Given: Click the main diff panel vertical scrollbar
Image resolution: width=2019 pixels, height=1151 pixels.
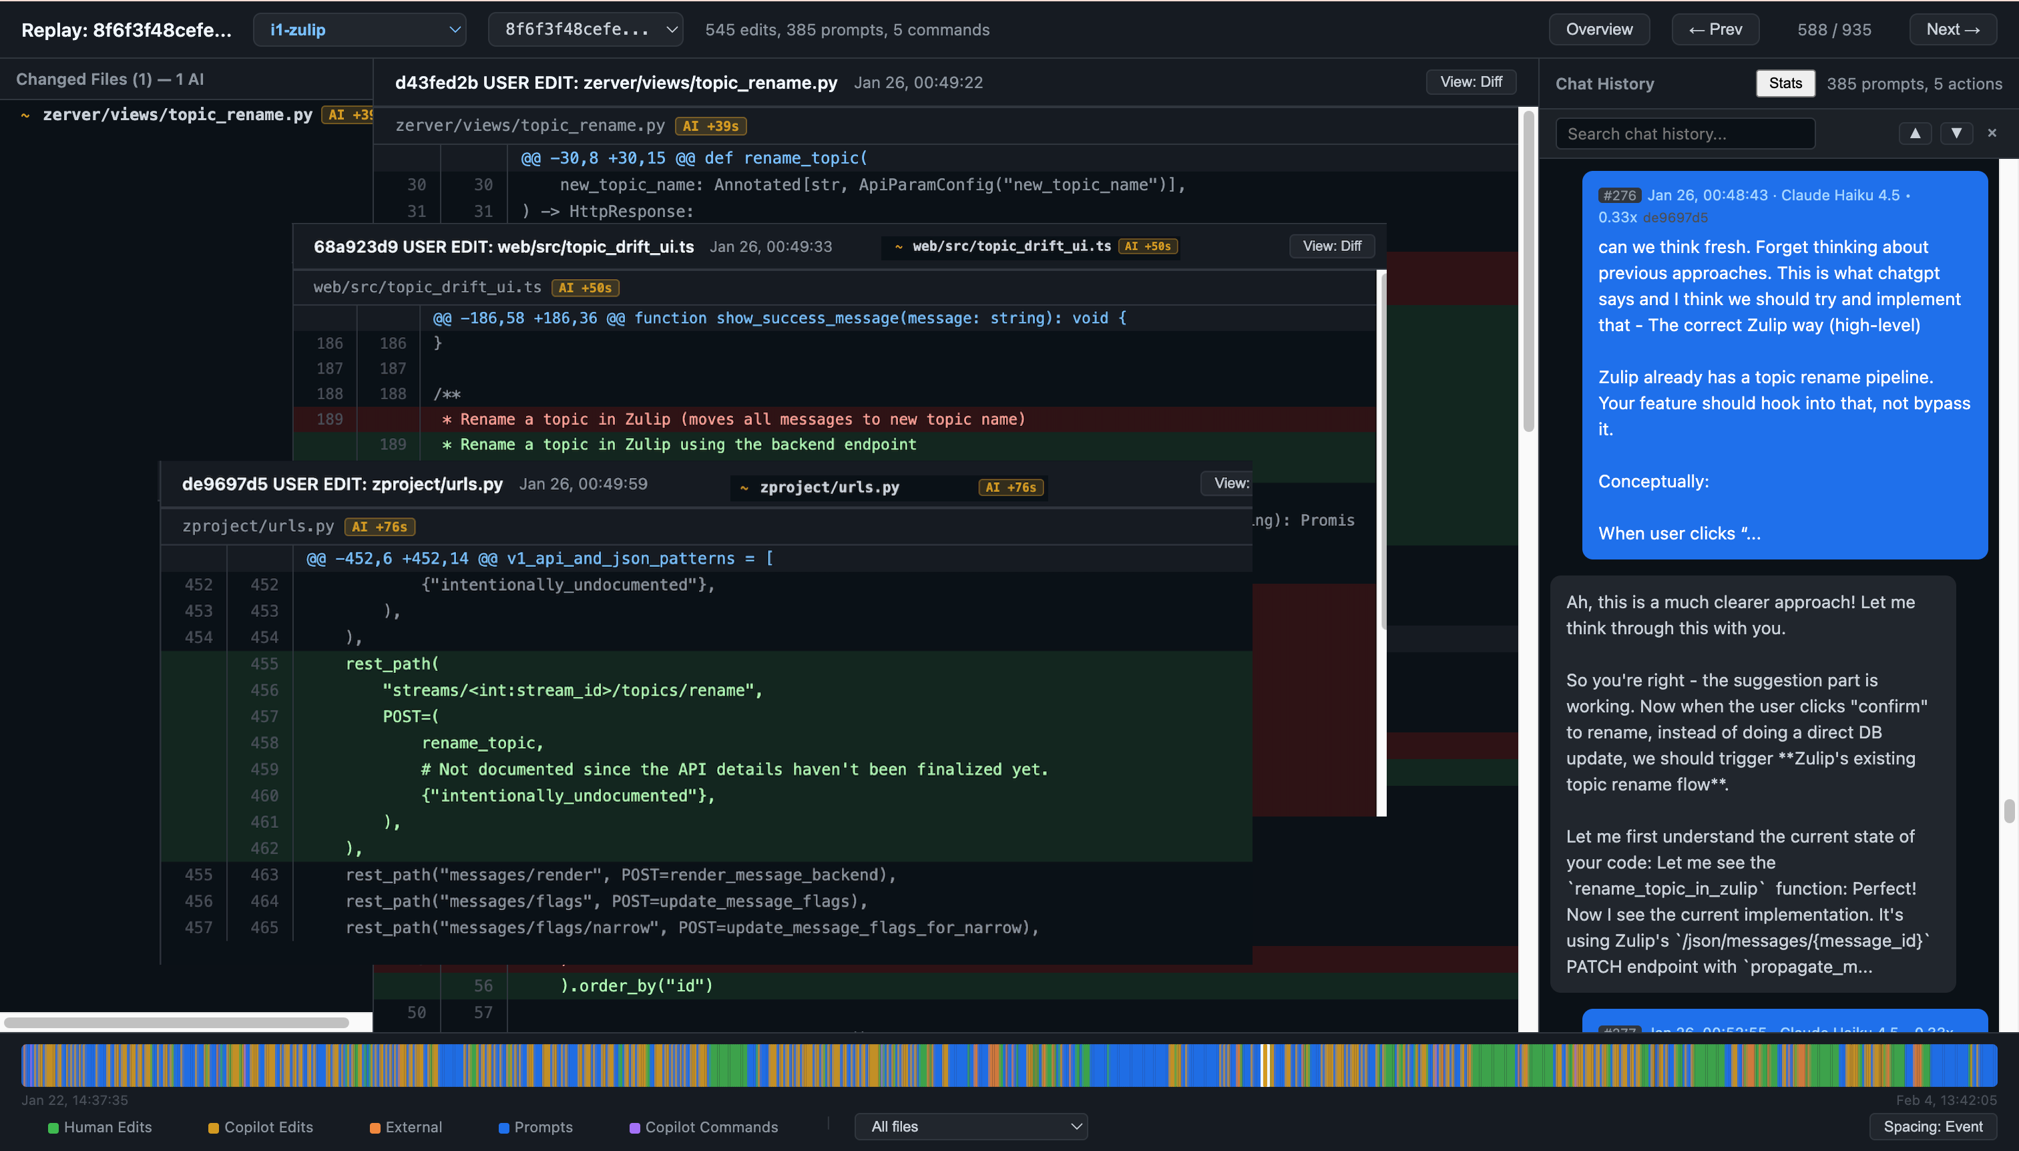Looking at the screenshot, I should point(1528,271).
